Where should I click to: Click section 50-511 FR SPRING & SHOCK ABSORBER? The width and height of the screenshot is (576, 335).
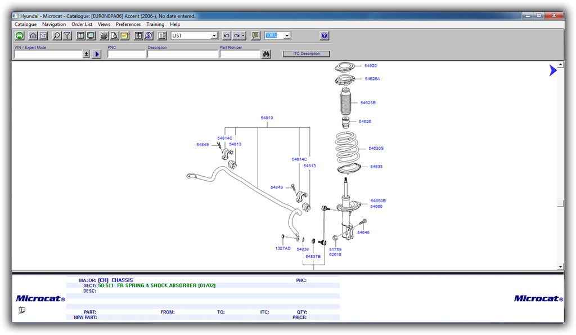[x=157, y=285]
